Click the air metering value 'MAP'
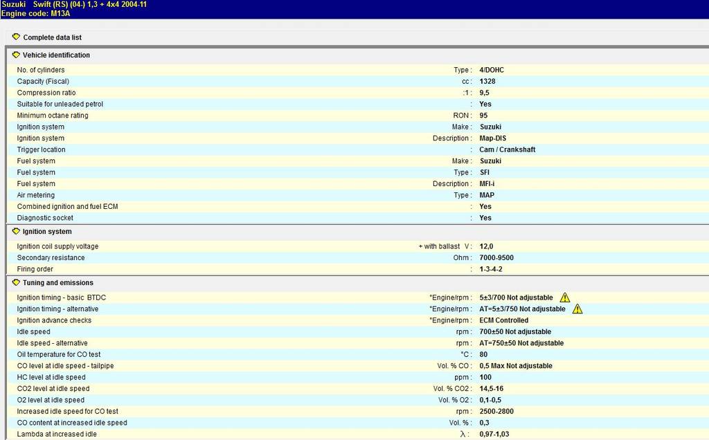 pyautogui.click(x=487, y=195)
